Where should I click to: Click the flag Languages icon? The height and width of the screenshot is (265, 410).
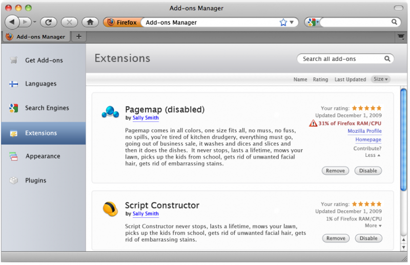[14, 84]
